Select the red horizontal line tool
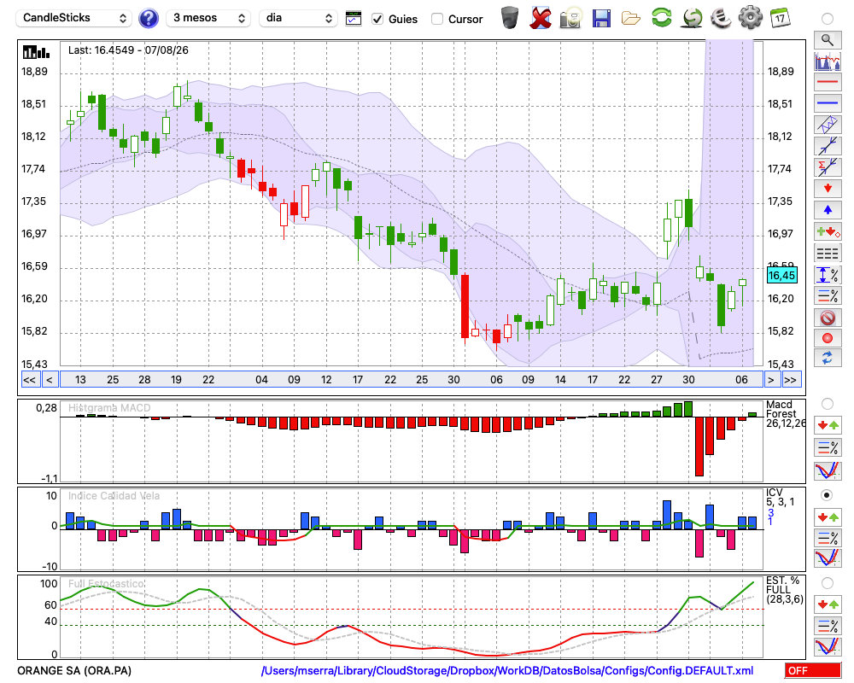Screen dimensions: 854x683 click(x=828, y=82)
